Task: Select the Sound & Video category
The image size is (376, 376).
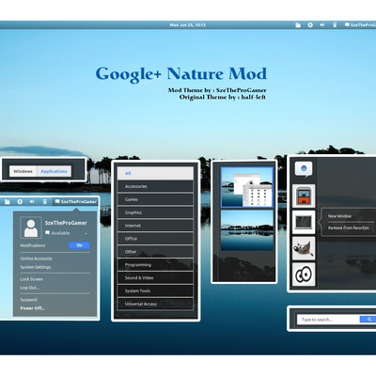Action: (x=155, y=278)
